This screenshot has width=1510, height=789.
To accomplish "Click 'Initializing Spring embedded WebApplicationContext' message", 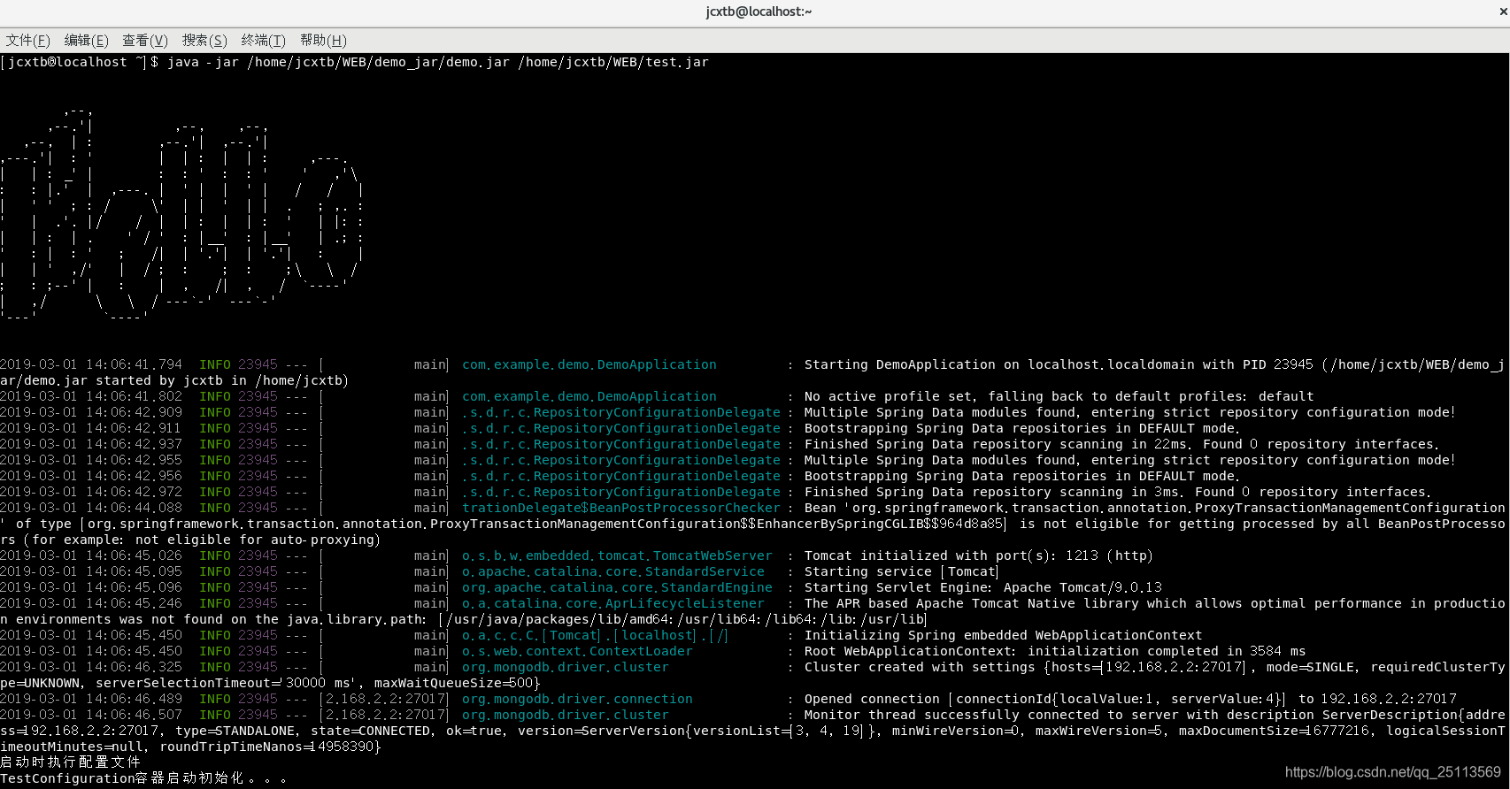I will [x=1003, y=635].
